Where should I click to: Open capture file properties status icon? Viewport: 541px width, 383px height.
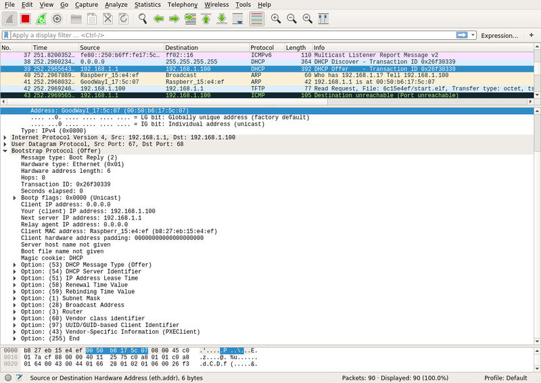[x=19, y=378]
